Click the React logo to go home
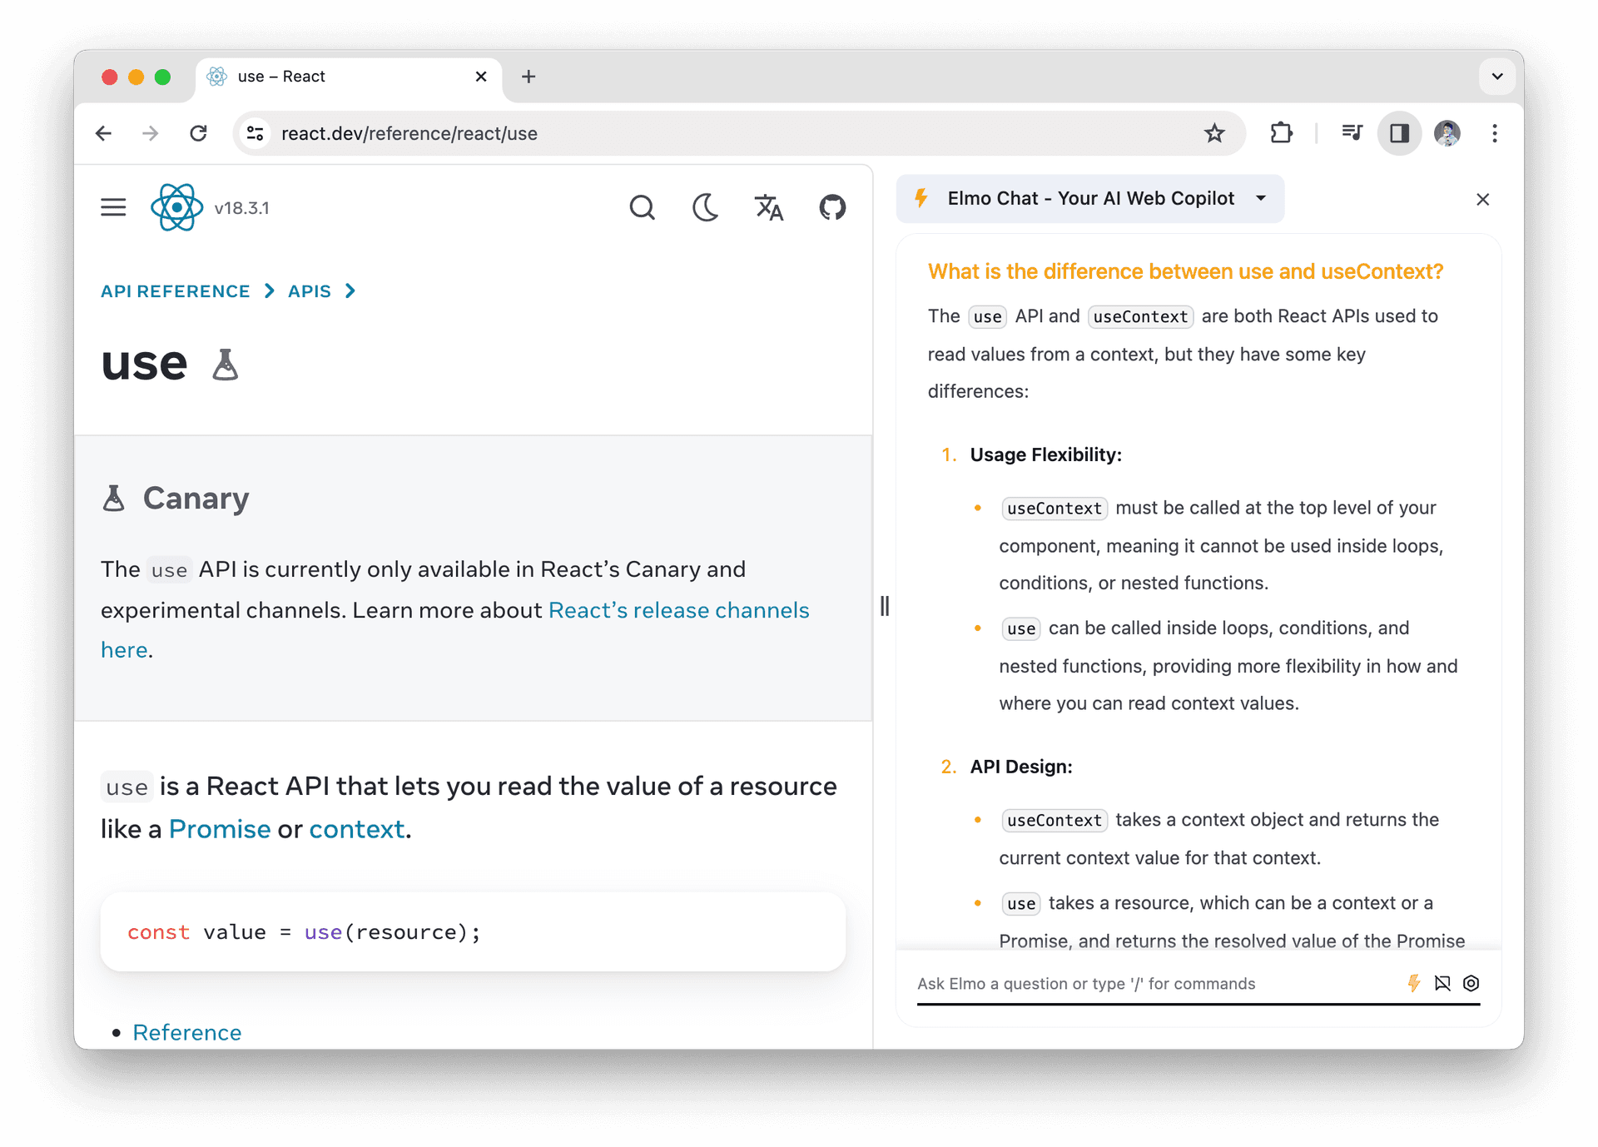The height and width of the screenshot is (1147, 1598). 176,207
